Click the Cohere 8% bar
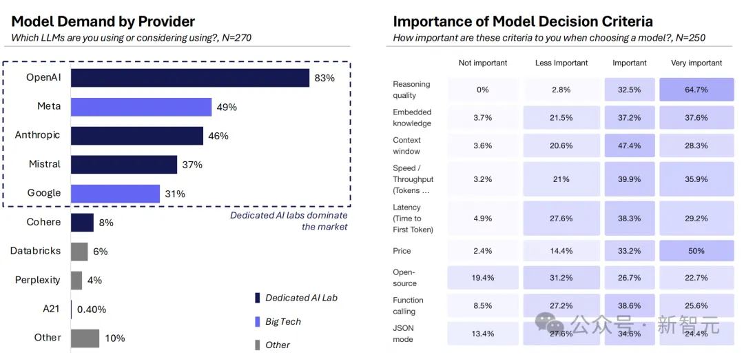 (83, 223)
